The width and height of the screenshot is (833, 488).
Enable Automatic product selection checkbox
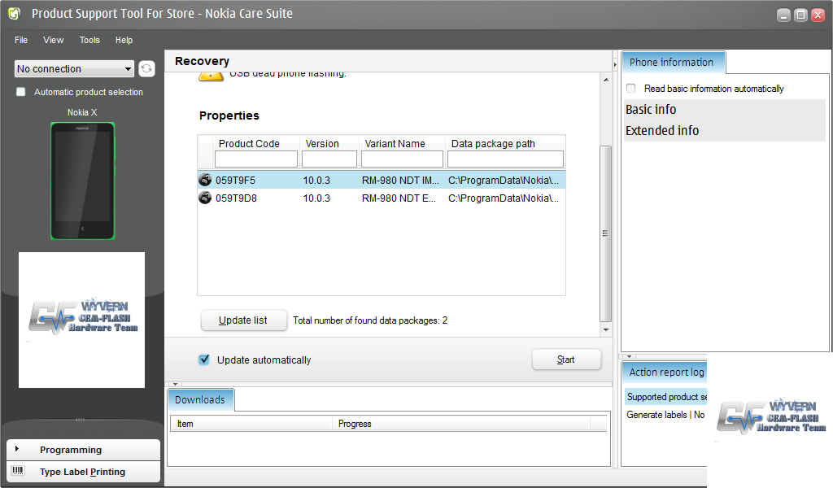tap(20, 92)
